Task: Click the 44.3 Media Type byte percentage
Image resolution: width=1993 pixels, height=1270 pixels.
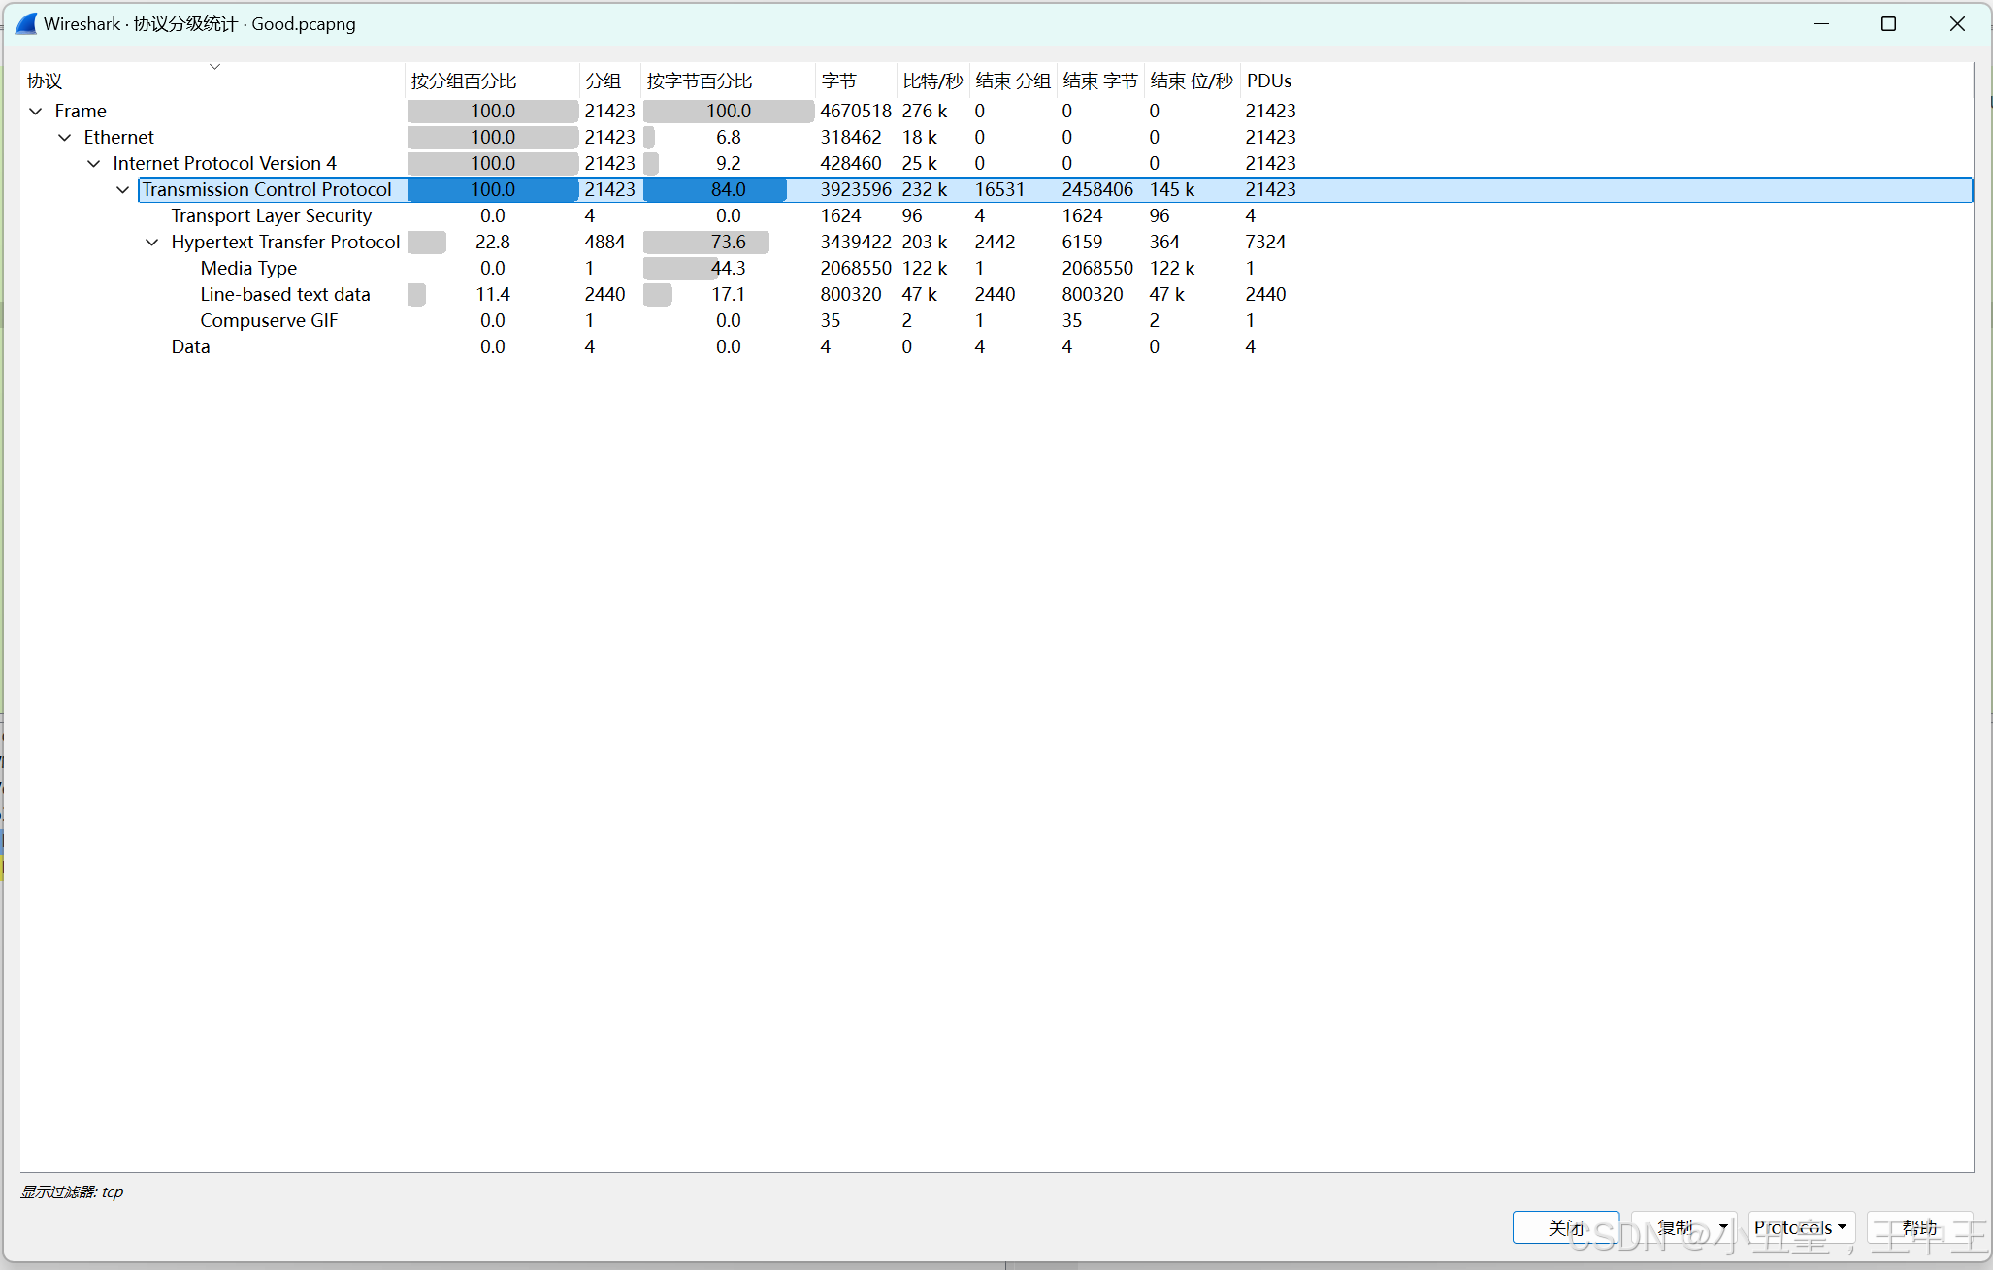Action: coord(729,269)
